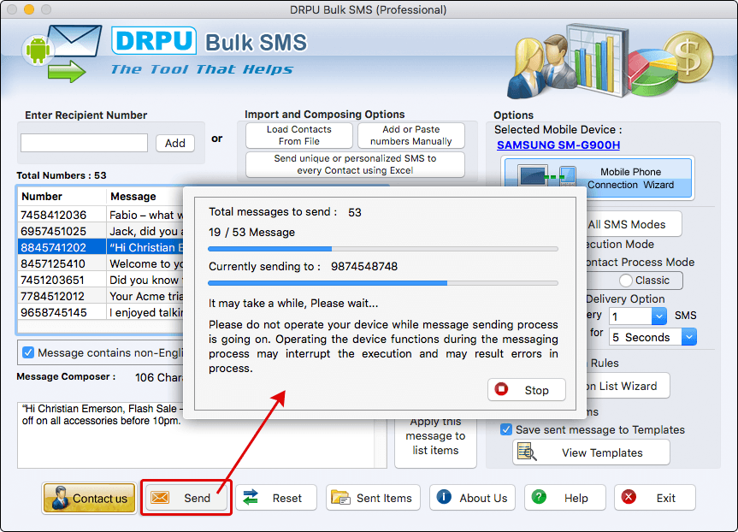738x532 pixels.
Task: Click the current recipient number 9874548748
Action: (x=363, y=267)
